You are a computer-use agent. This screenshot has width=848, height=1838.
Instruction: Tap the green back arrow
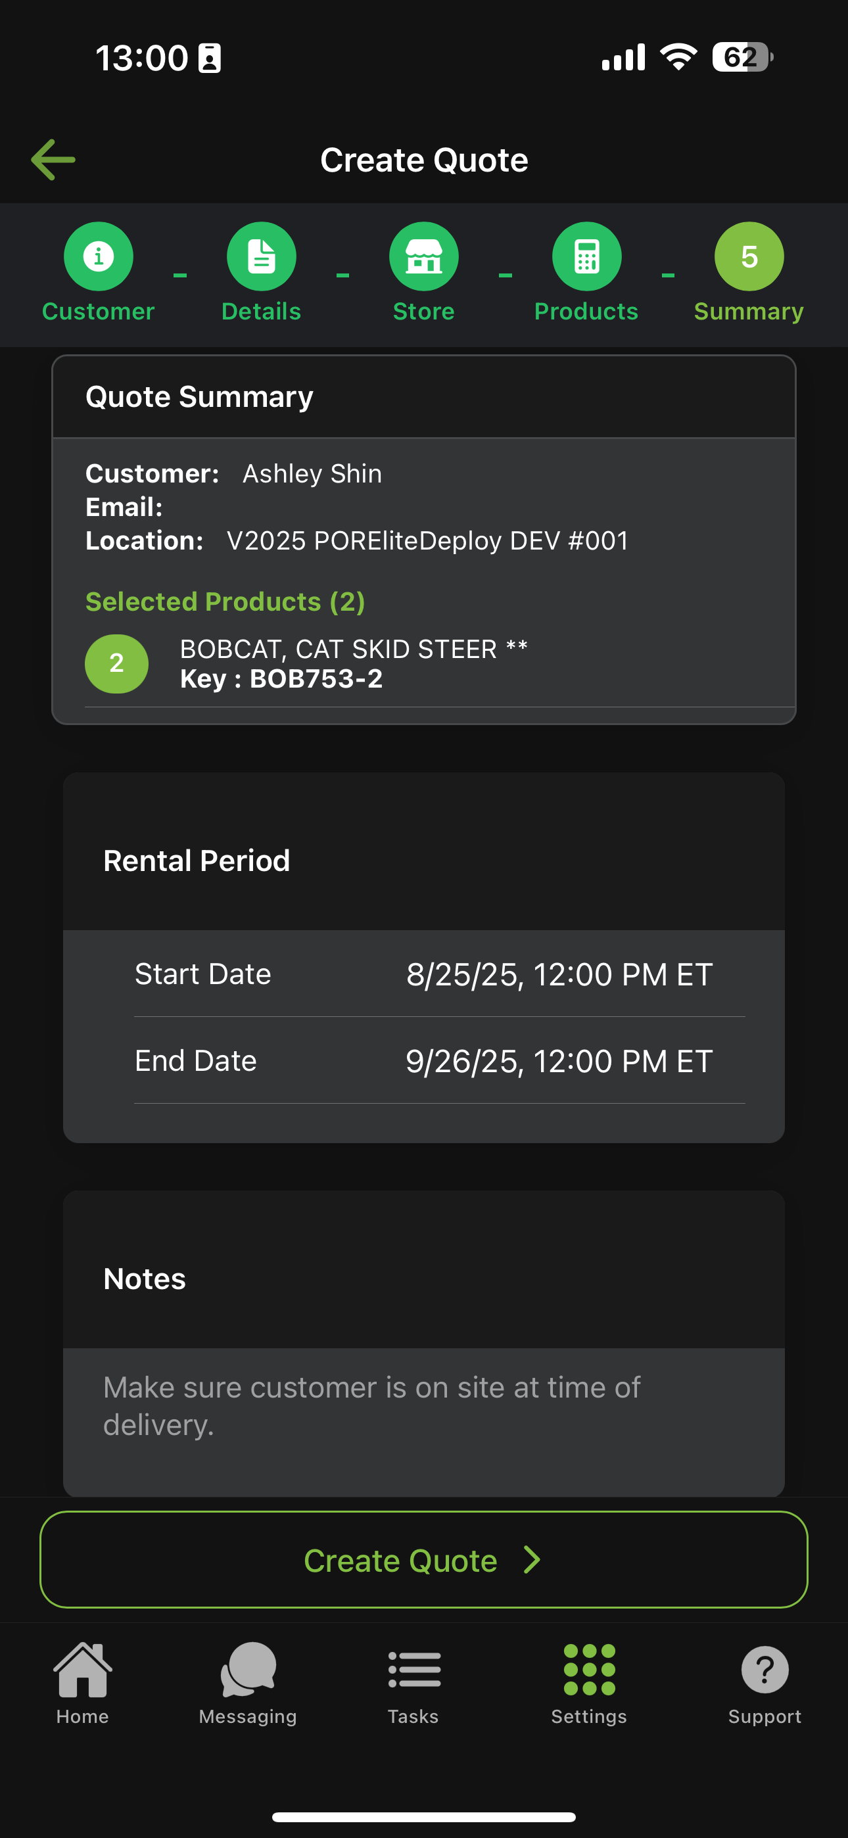pos(53,159)
